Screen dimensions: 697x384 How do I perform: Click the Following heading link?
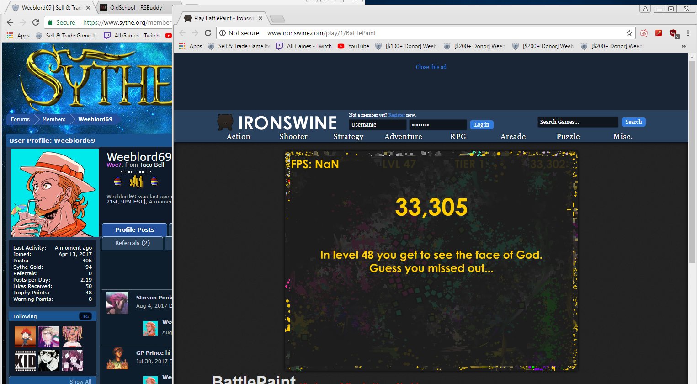click(x=25, y=316)
